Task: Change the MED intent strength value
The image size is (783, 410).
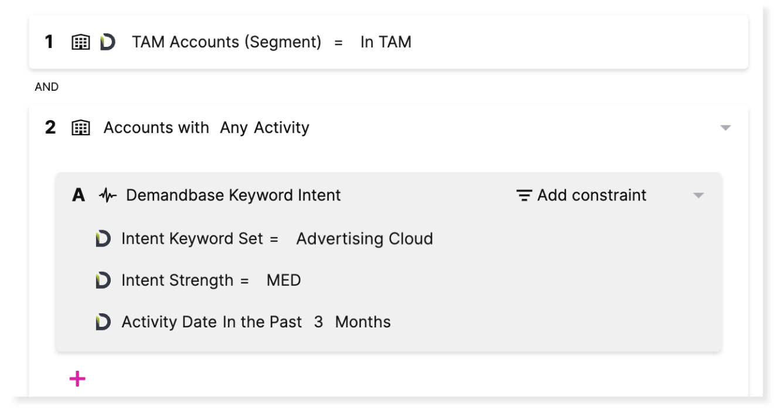Action: pos(284,281)
